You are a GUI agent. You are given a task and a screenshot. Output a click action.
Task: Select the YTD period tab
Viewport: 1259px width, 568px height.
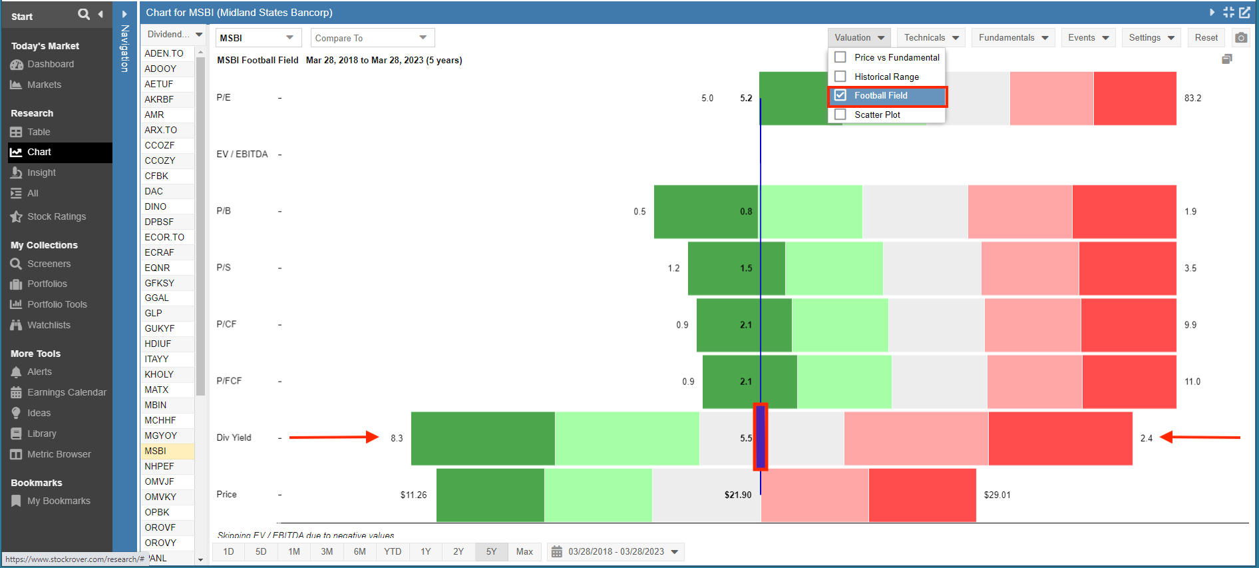click(x=393, y=552)
